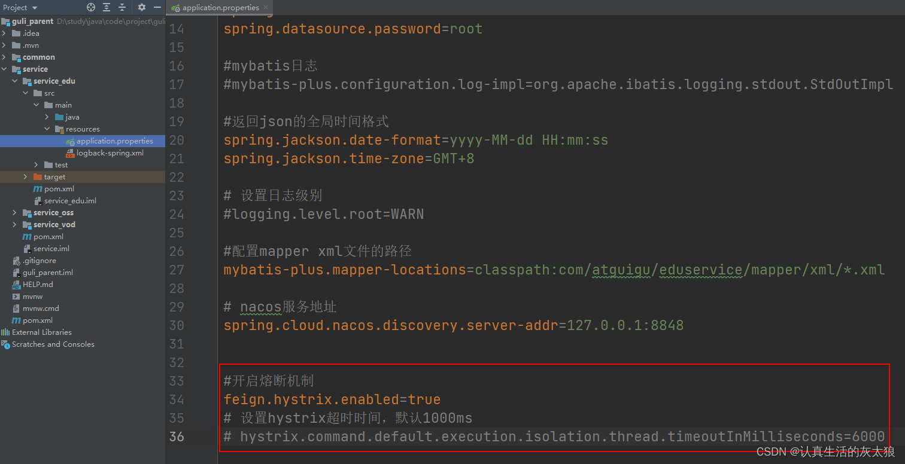Click the XML icon beside logback-spring.xml
This screenshot has height=464, width=905.
70,153
